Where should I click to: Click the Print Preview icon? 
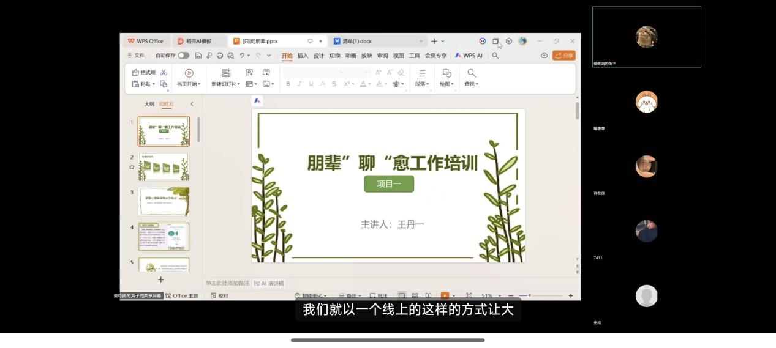231,56
